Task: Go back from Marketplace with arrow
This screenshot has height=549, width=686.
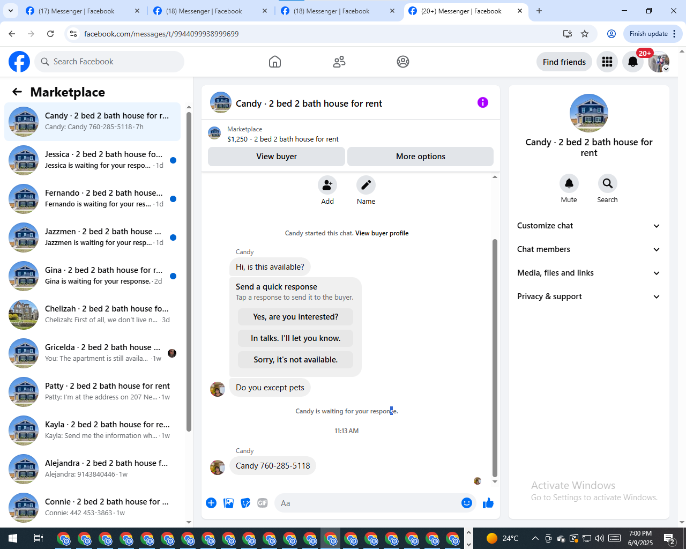Action: (x=17, y=92)
